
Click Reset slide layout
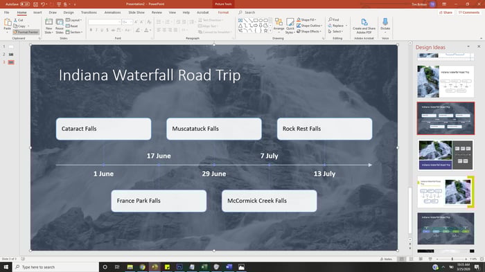[x=72, y=26]
